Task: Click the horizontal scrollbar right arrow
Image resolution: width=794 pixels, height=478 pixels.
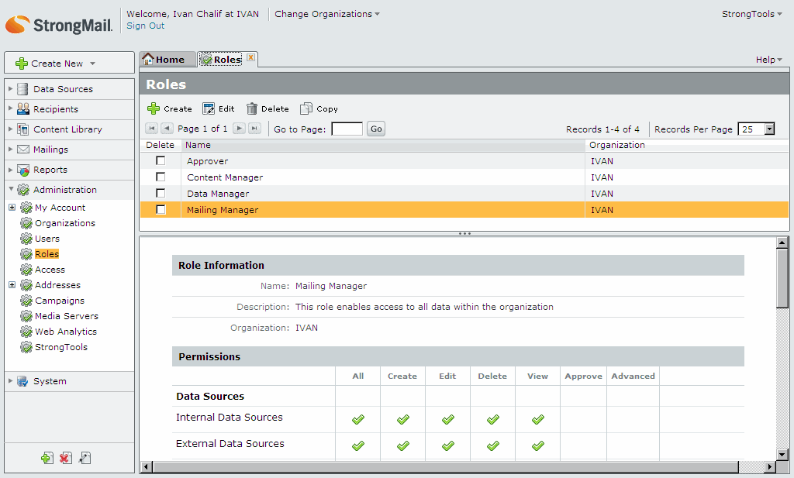Action: (x=770, y=466)
